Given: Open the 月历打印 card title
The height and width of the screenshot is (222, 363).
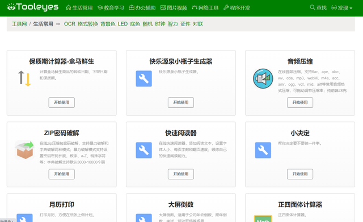Looking at the screenshot, I should point(62,204).
